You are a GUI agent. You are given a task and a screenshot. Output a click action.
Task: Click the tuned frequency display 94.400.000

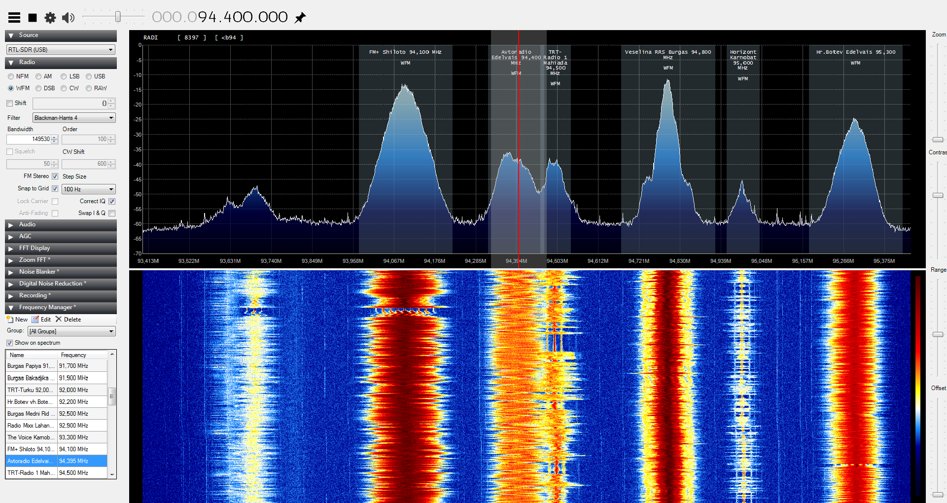(220, 17)
